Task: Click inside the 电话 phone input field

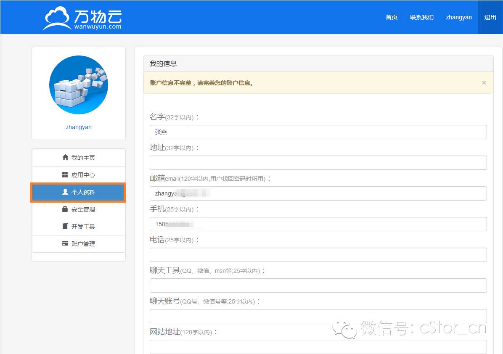Action: point(318,255)
